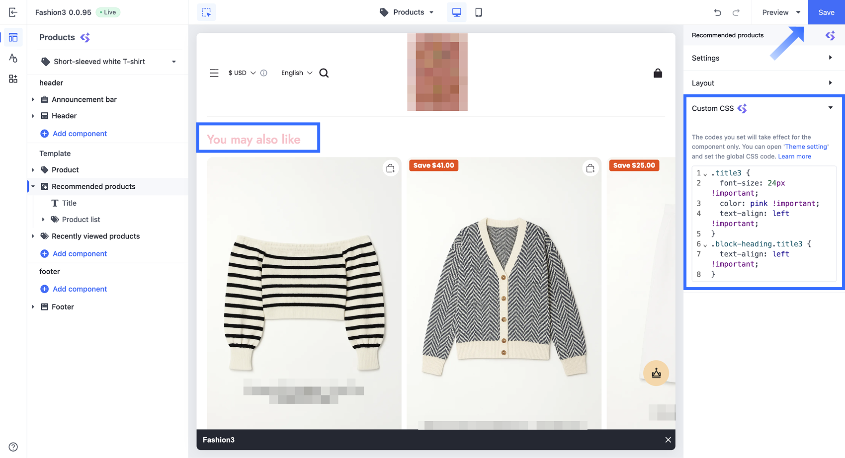Open the help question mark icon
Viewport: 845px width, 458px height.
point(13,447)
